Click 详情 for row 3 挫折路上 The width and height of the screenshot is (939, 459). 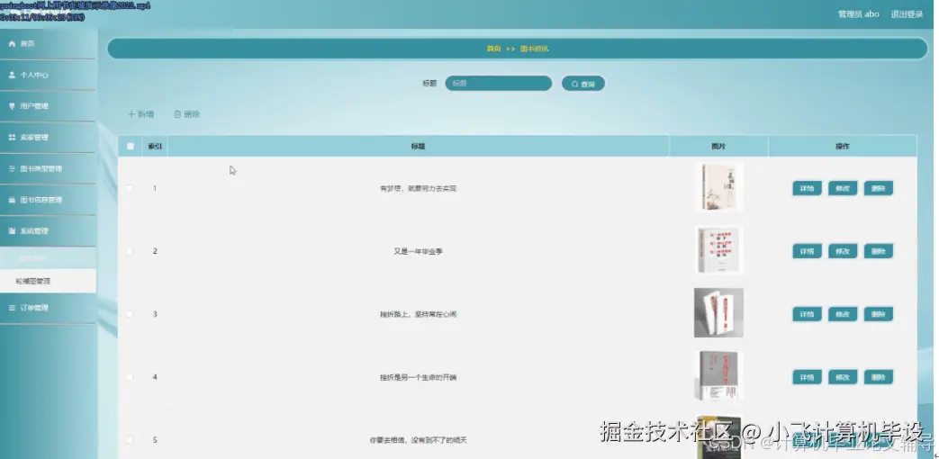[x=807, y=314]
